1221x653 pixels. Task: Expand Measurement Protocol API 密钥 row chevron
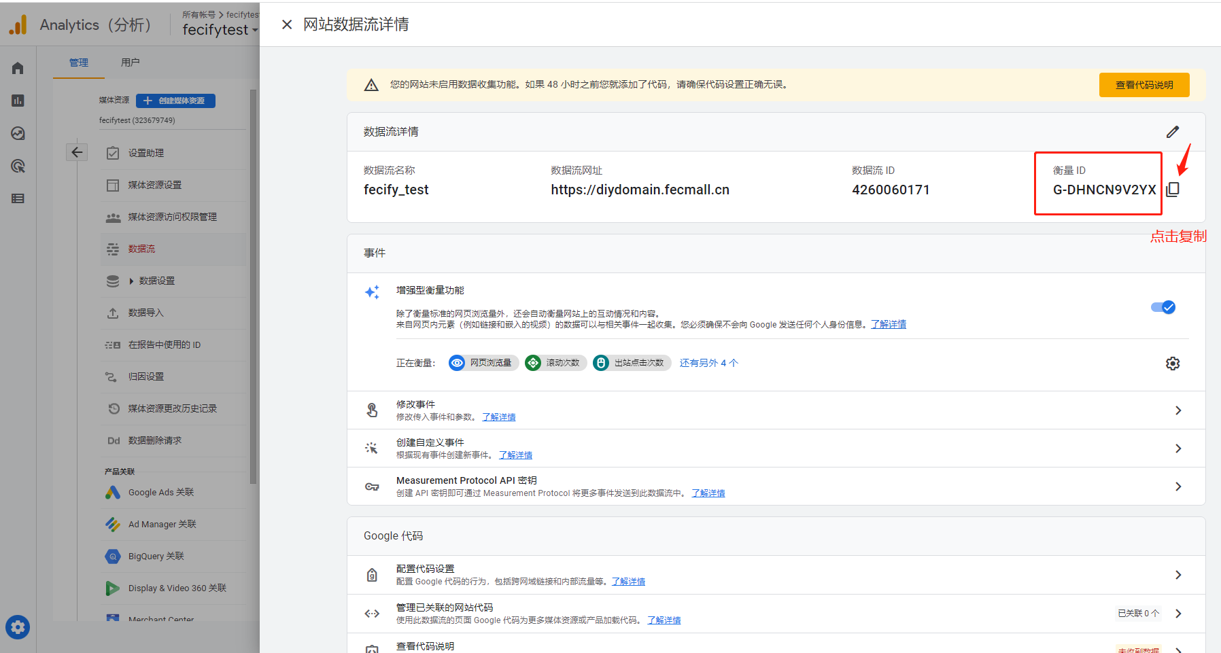1178,487
